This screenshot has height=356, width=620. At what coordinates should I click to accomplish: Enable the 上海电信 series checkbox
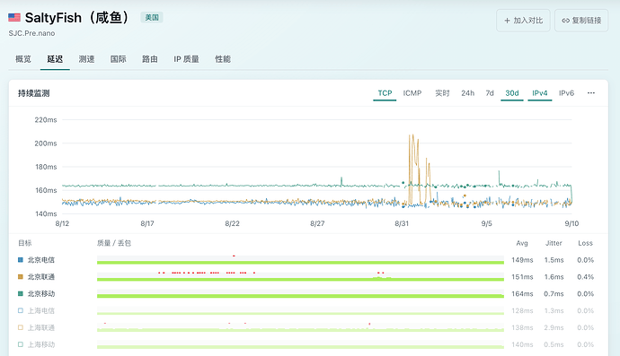click(x=21, y=310)
